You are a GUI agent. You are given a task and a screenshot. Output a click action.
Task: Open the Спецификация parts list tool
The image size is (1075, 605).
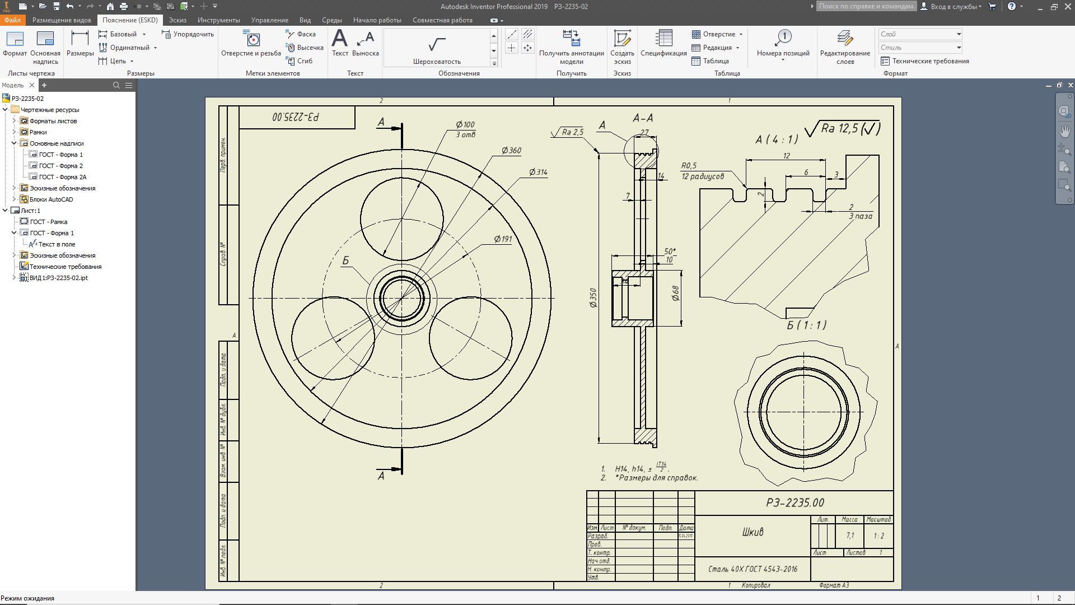pyautogui.click(x=663, y=39)
